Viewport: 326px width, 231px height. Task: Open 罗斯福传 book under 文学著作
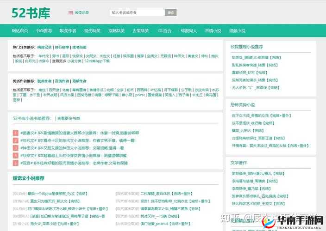tap(258, 173)
